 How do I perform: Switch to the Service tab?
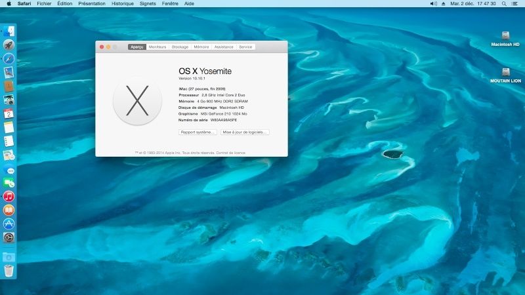(x=245, y=47)
